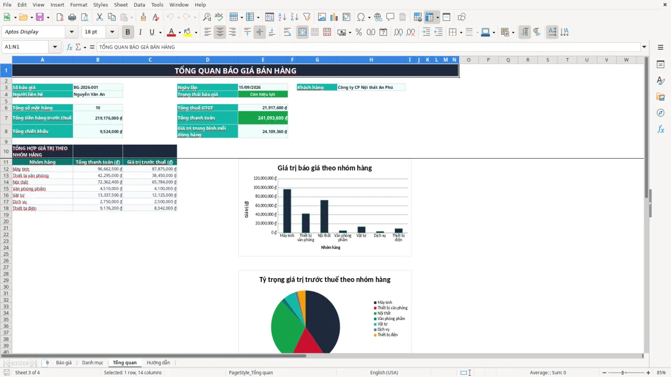Expand the formula bar
Image resolution: width=671 pixels, height=377 pixels.
point(644,47)
